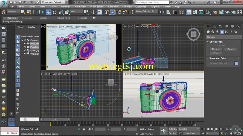Open the Rendering menu

point(113,7)
